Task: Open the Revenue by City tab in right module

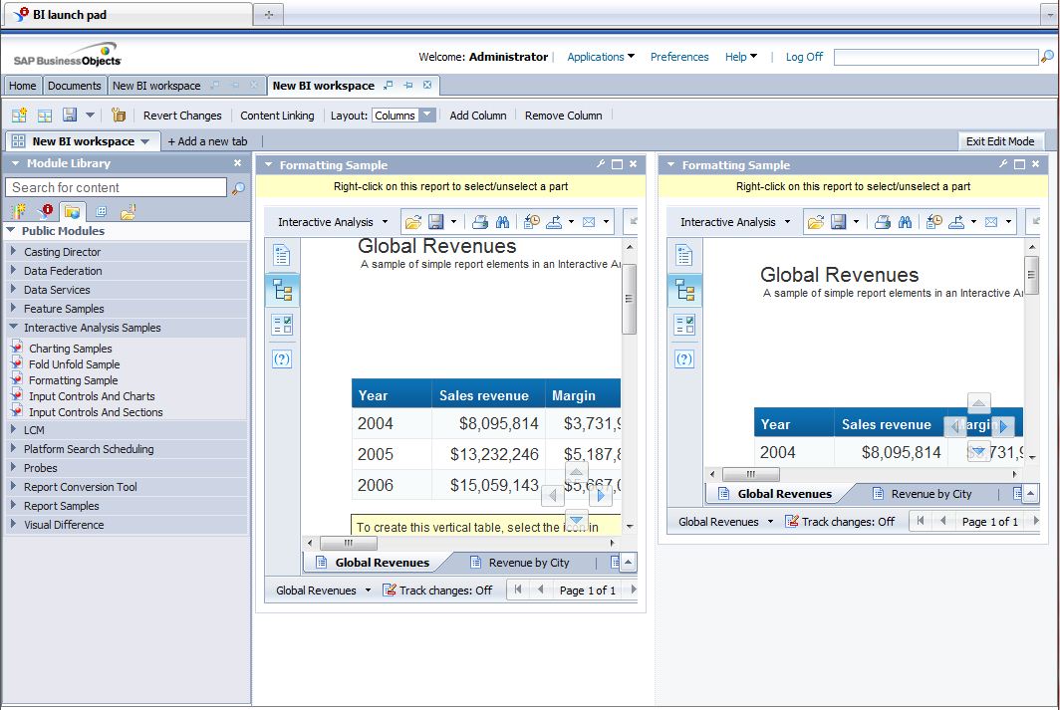Action: tap(924, 494)
